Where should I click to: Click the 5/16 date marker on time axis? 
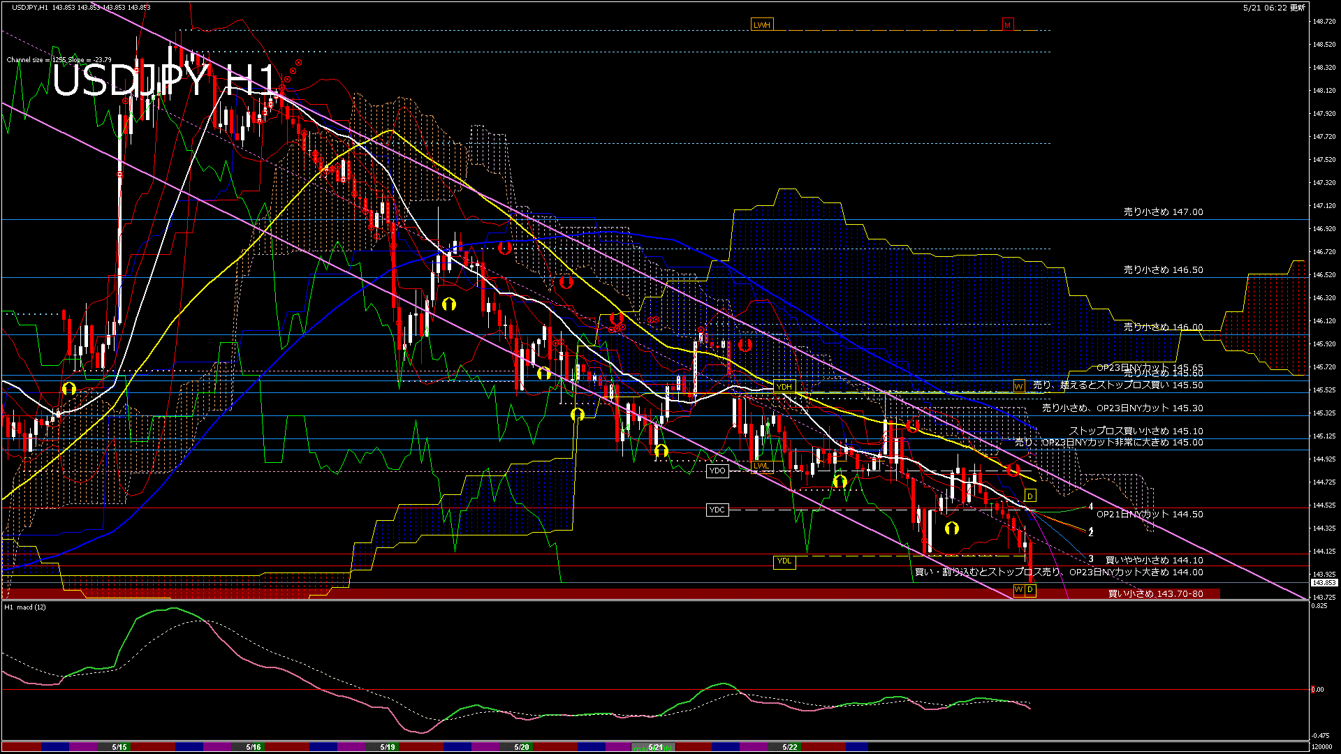click(x=254, y=747)
